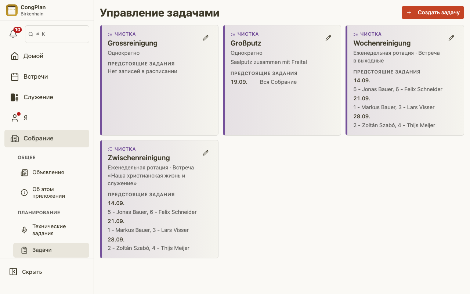Viewport: 470px width, 294px height.
Task: Click the house icon beside Домой
Action: pos(15,56)
